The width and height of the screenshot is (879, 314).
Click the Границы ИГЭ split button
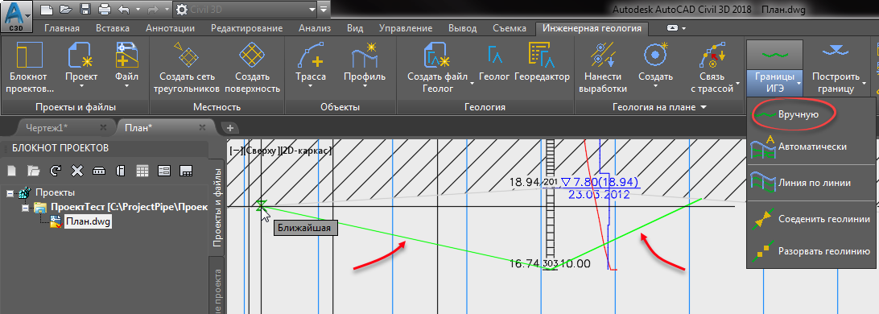click(774, 68)
